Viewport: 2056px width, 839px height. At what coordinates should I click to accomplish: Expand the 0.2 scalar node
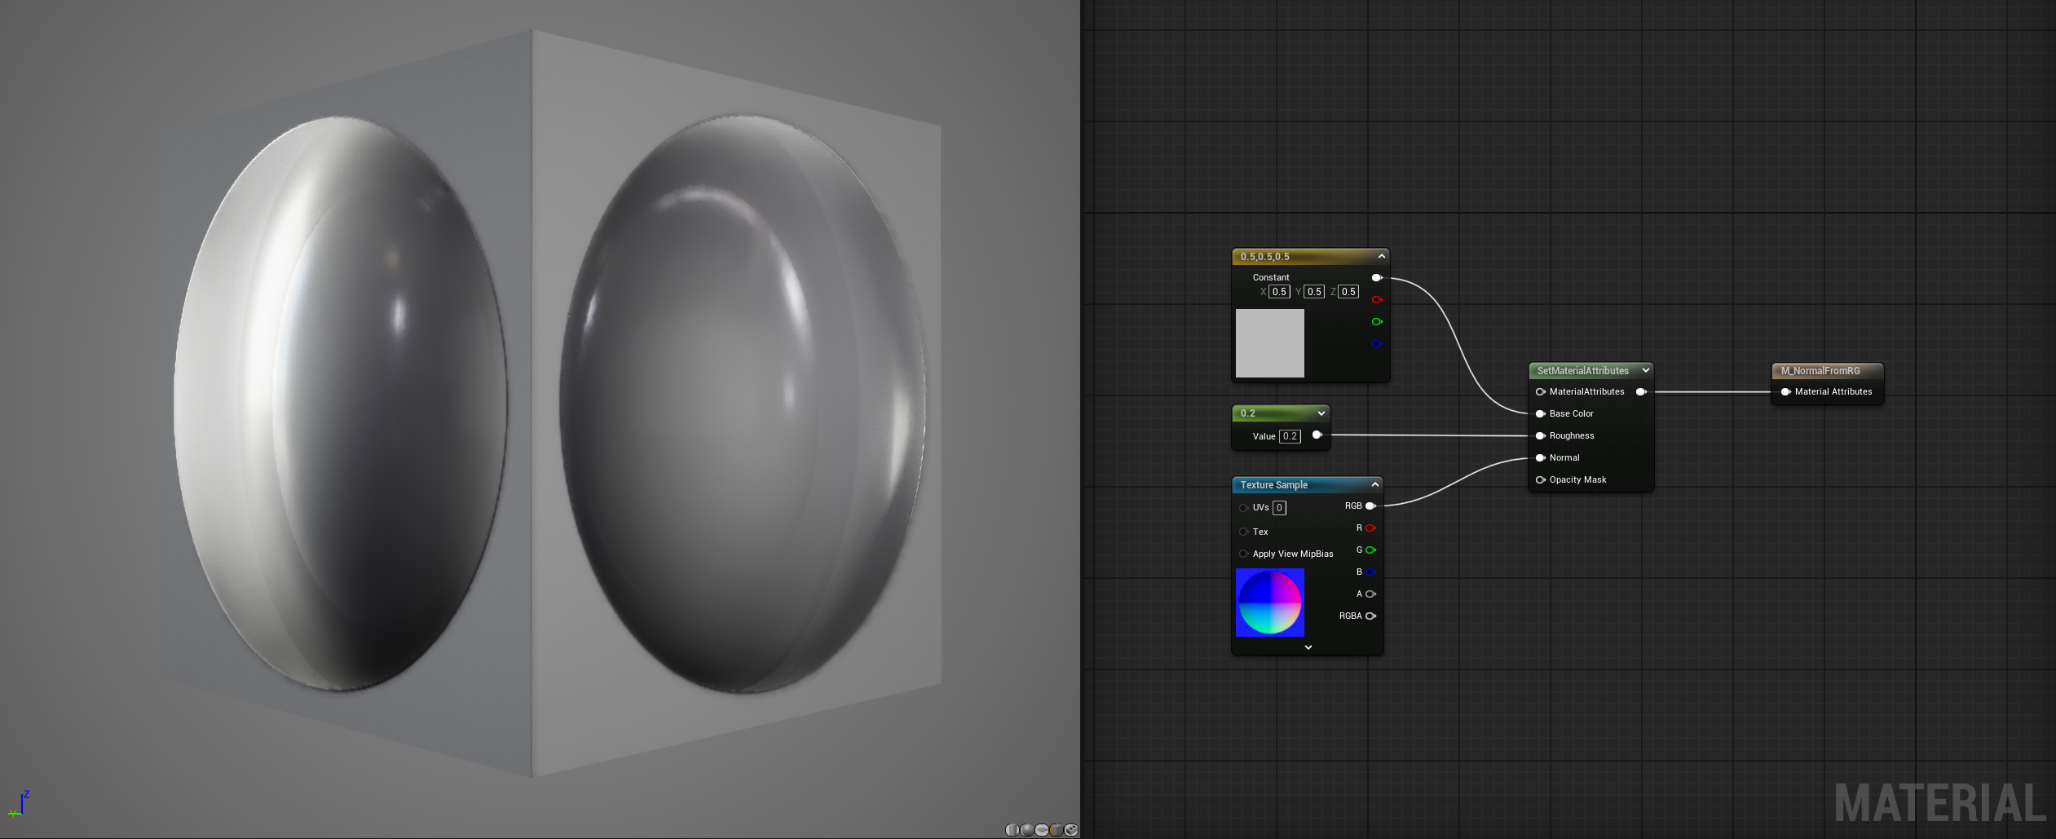[x=1321, y=413]
